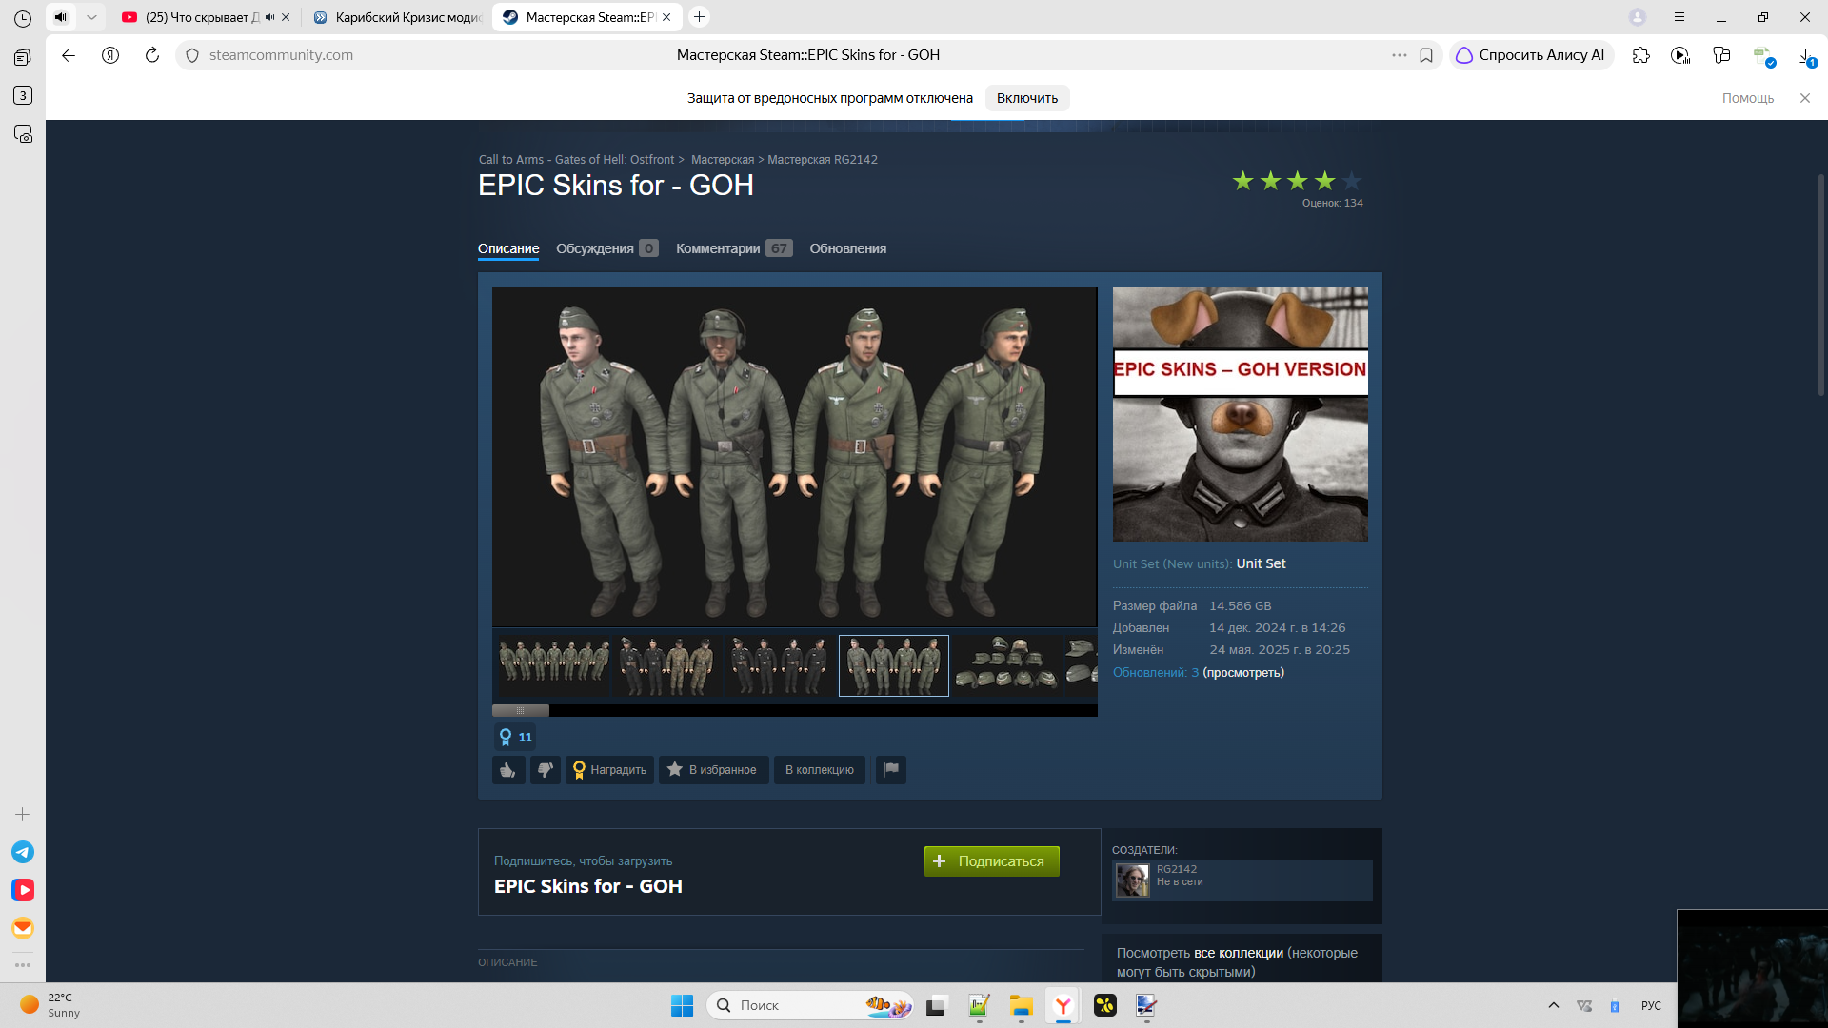Close the Мастерская Steam tab
Image resolution: width=1828 pixels, height=1028 pixels.
click(x=666, y=17)
